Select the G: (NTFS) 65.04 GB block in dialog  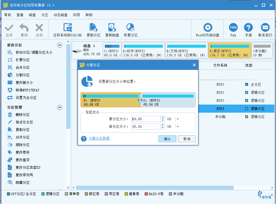[x=168, y=100]
